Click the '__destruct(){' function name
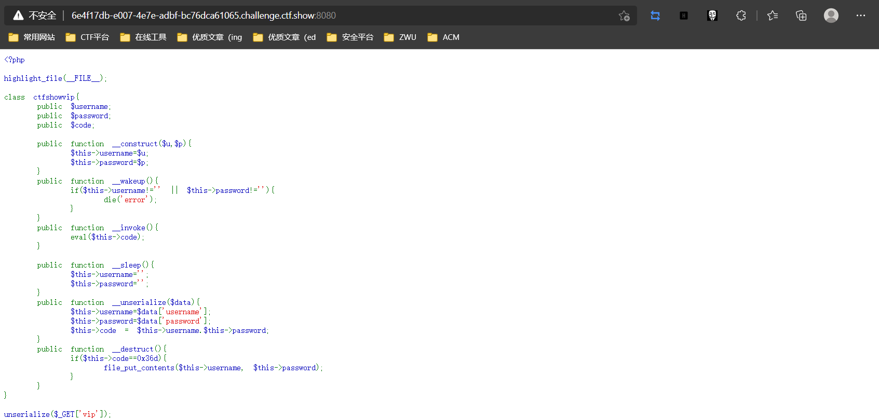The image size is (879, 420). tap(140, 349)
